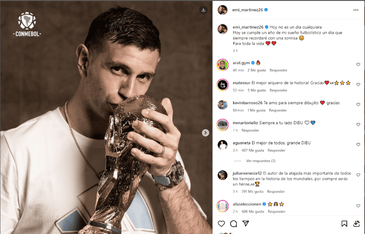Image resolution: width=365 pixels, height=234 pixels.
Task: Save post with the bookmark icon
Action: point(344,224)
